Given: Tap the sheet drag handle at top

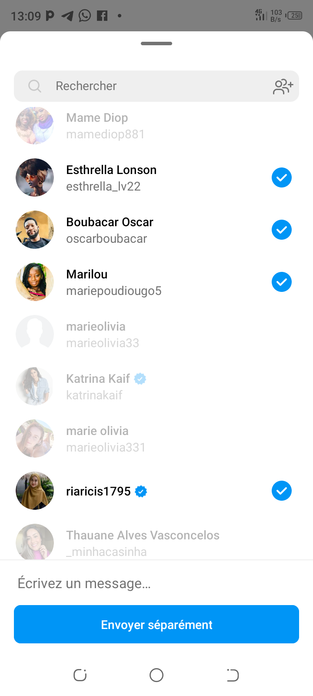Looking at the screenshot, I should [x=156, y=43].
